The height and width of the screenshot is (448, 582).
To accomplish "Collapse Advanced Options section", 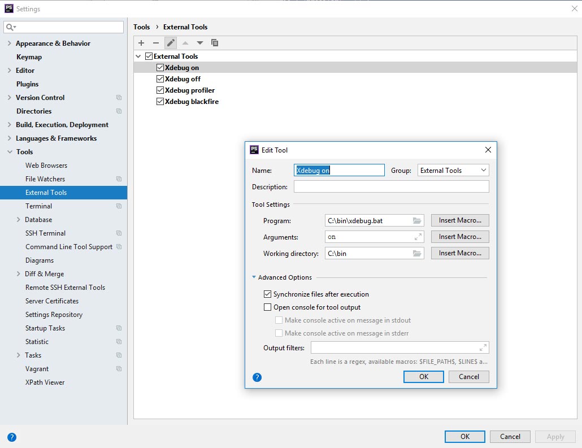I will (254, 277).
